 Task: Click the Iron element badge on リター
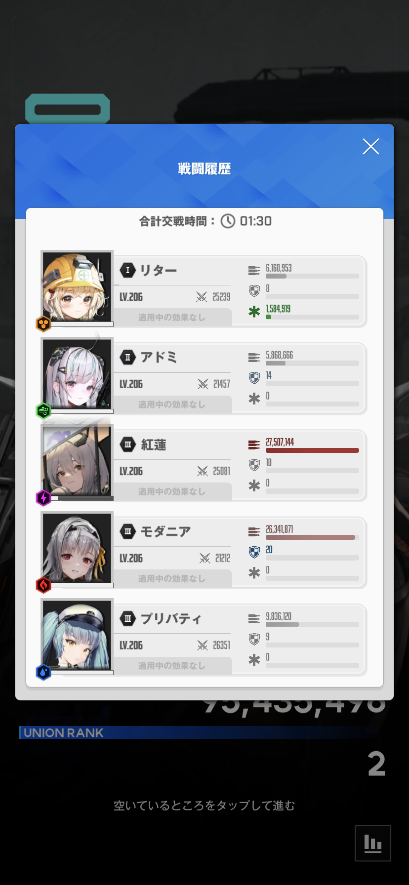(x=44, y=324)
